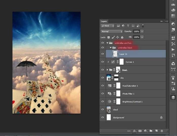Open the Normal blend mode dropdown
This screenshot has height=136, width=177.
point(112,31)
